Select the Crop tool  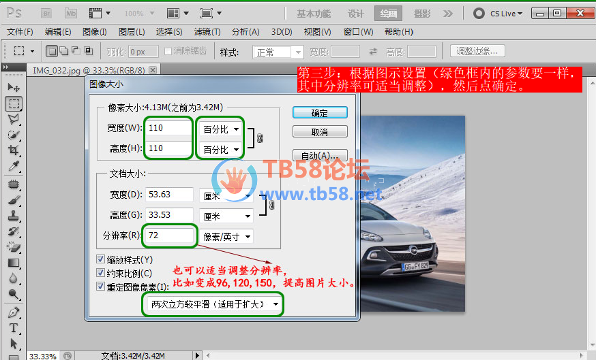(14, 150)
